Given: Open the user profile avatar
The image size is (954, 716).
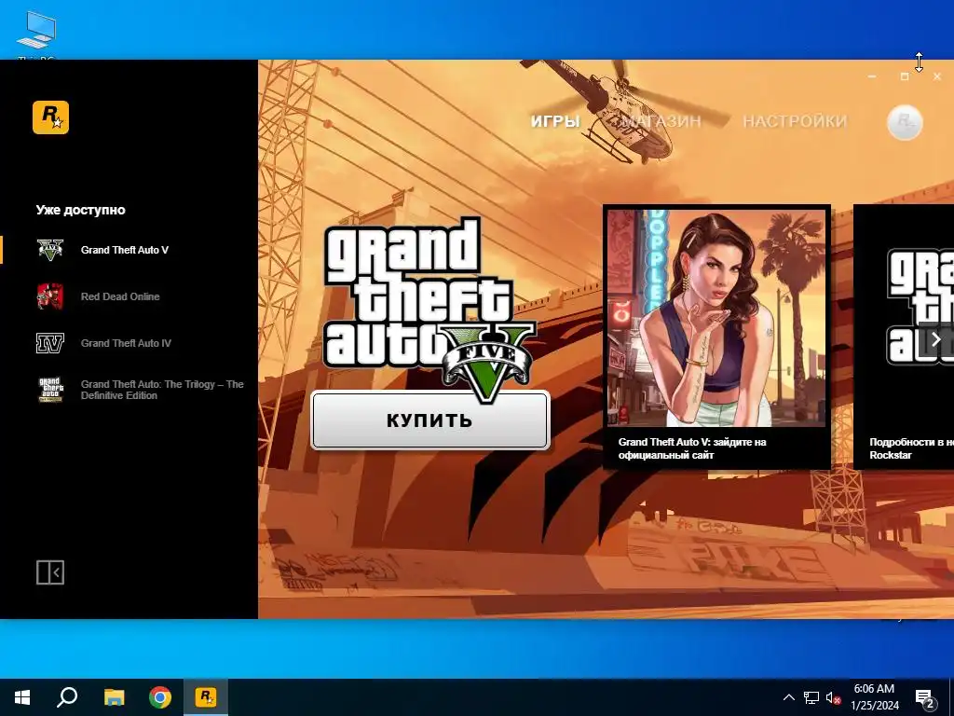Looking at the screenshot, I should click(x=905, y=122).
